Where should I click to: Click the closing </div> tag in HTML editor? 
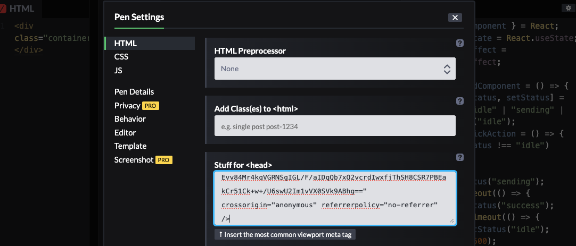29,50
